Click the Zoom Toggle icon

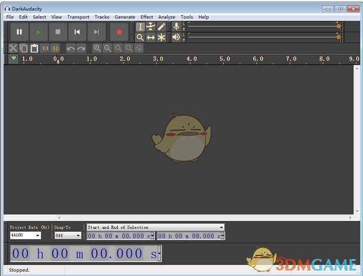click(139, 48)
